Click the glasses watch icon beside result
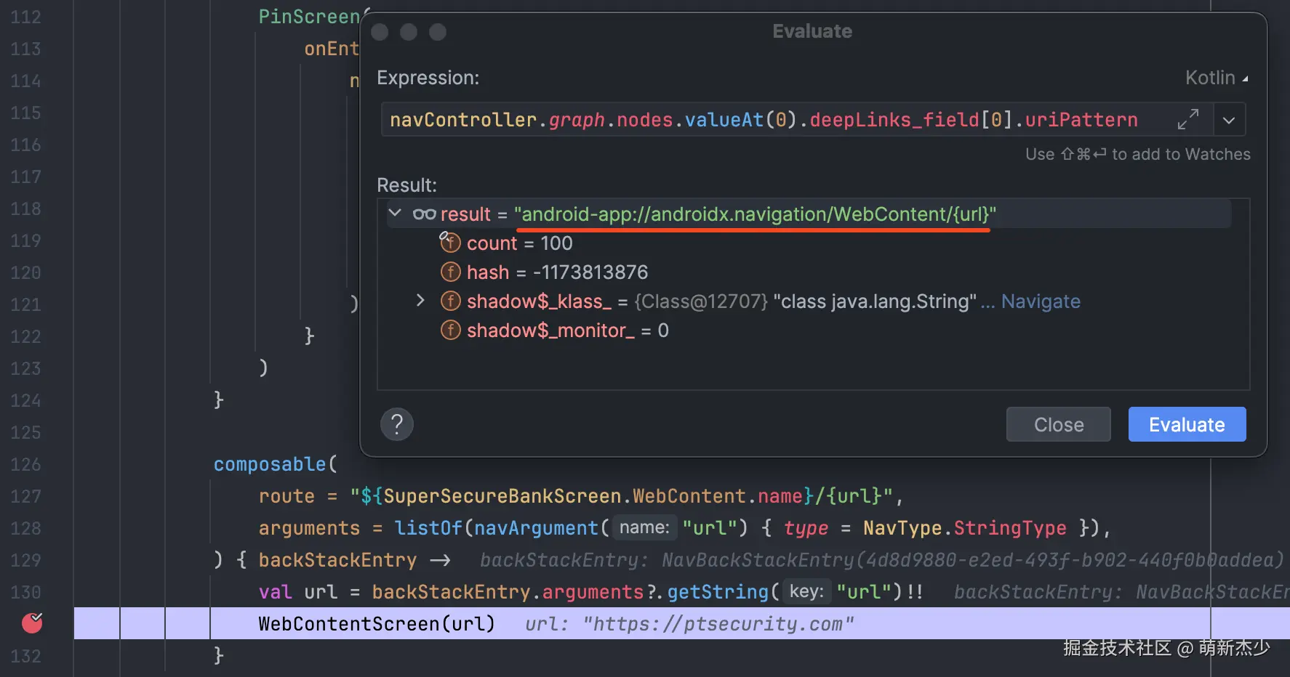 424,214
